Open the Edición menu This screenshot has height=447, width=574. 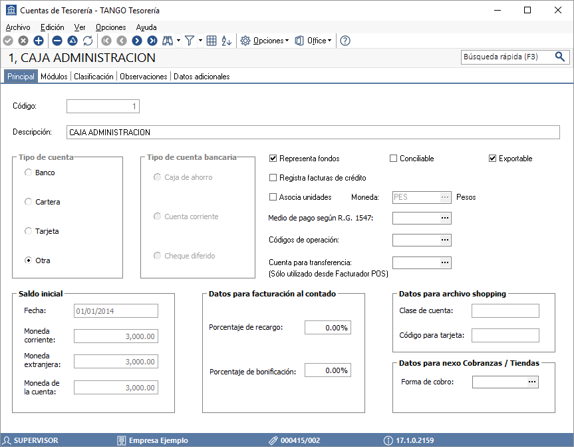pos(53,27)
